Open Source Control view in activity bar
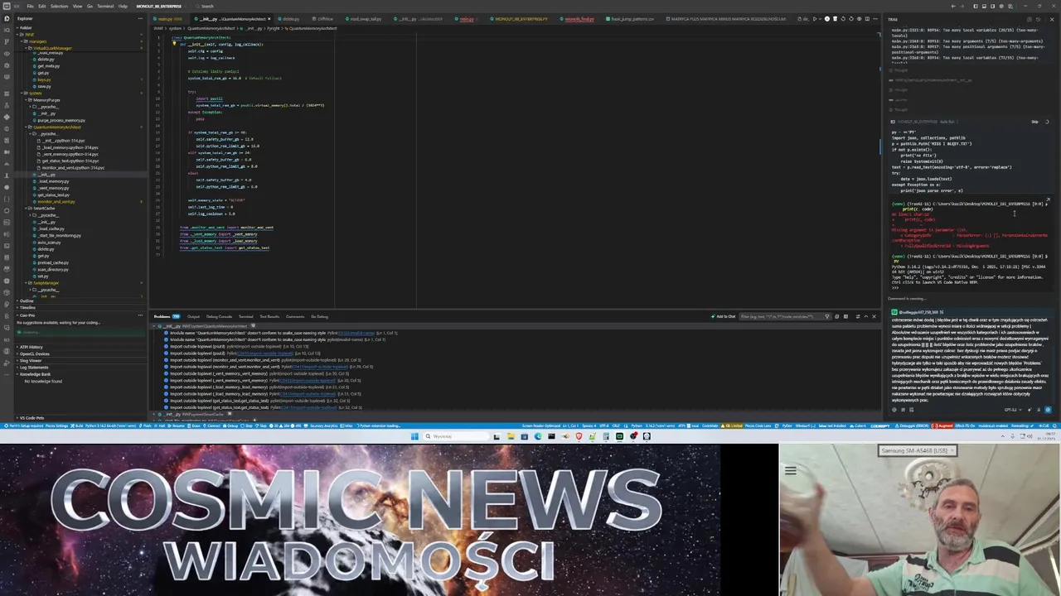This screenshot has width=1061, height=596. (x=7, y=41)
